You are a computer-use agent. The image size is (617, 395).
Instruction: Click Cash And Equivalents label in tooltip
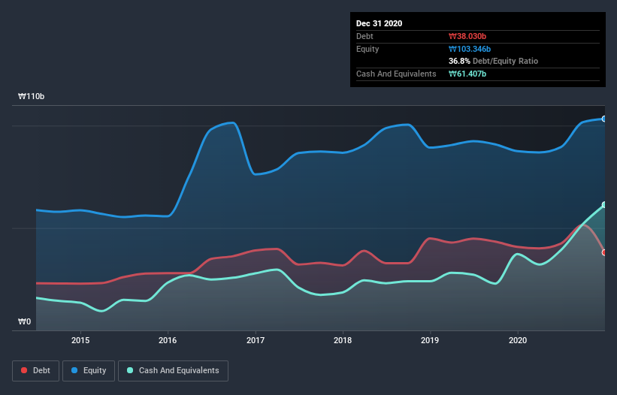(x=396, y=74)
